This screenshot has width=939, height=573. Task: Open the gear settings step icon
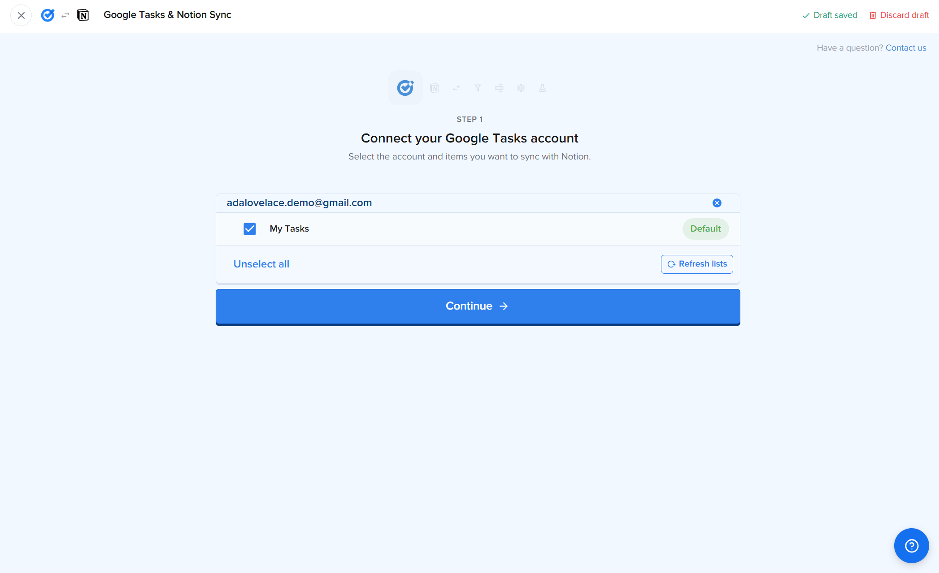[x=521, y=88]
